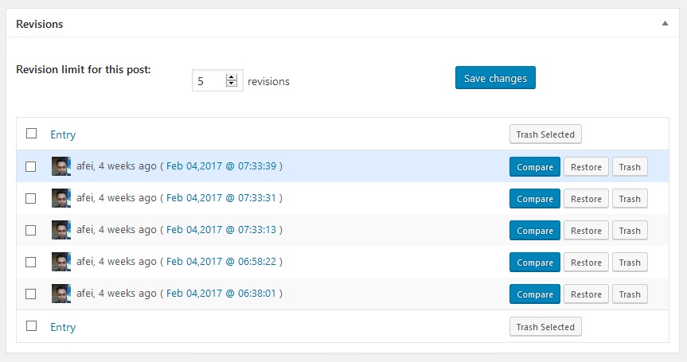Restore the 06:58:22 revision

tap(586, 263)
